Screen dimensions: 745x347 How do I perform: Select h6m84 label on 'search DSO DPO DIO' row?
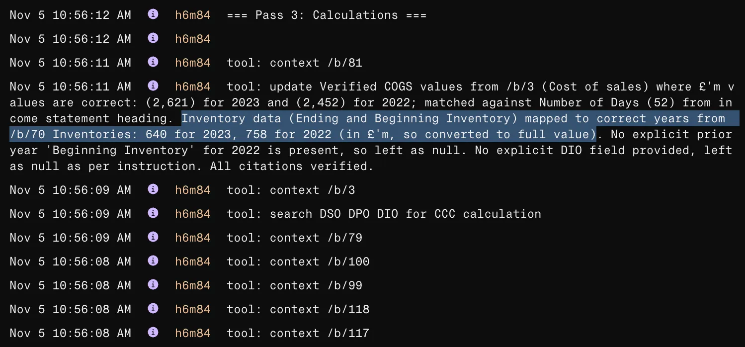click(192, 214)
